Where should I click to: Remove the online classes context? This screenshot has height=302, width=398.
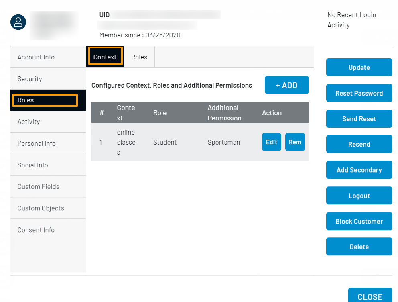coord(295,142)
